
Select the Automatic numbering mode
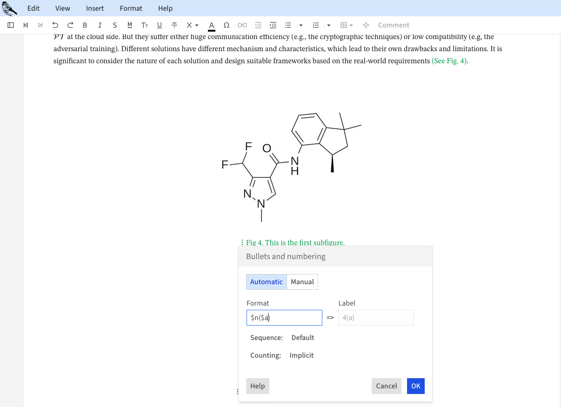[266, 282]
